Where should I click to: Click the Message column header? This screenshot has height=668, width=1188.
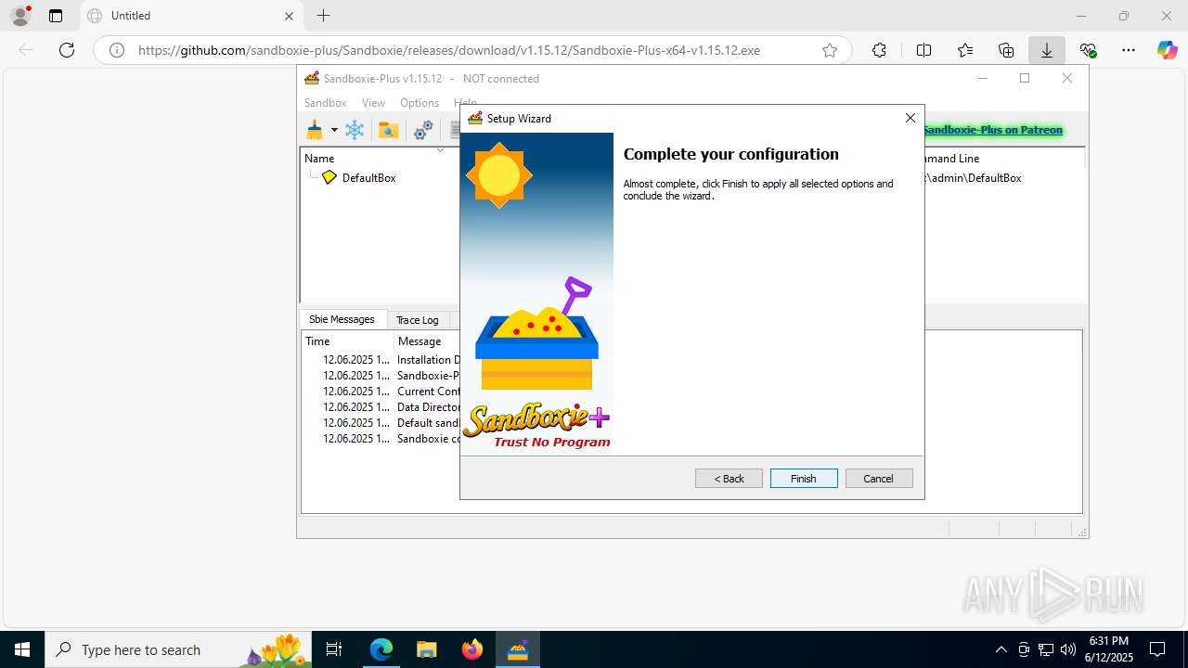coord(420,341)
